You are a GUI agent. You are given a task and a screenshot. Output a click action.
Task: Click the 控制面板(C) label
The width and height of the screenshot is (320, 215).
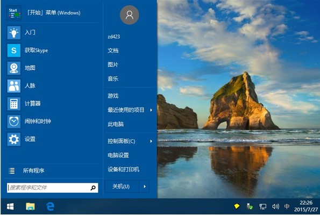tap(122, 141)
